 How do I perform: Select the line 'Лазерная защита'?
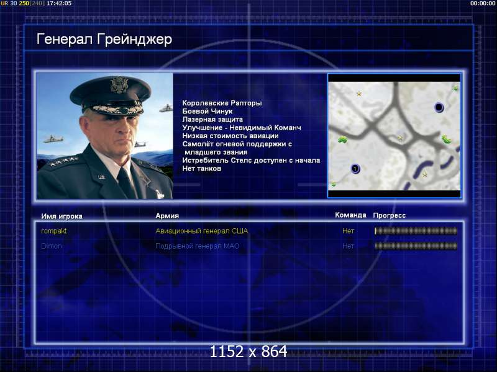[212, 120]
